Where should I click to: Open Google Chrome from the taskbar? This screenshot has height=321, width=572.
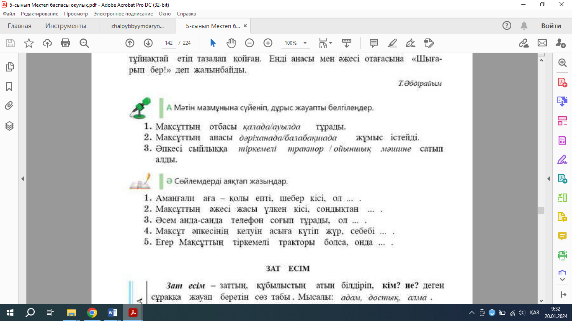(92, 313)
